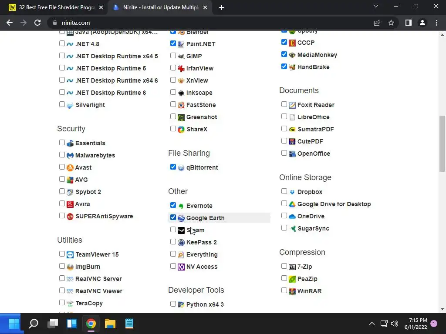This screenshot has width=446, height=334.
Task: Select the Ninite browser tab
Action: click(x=159, y=7)
